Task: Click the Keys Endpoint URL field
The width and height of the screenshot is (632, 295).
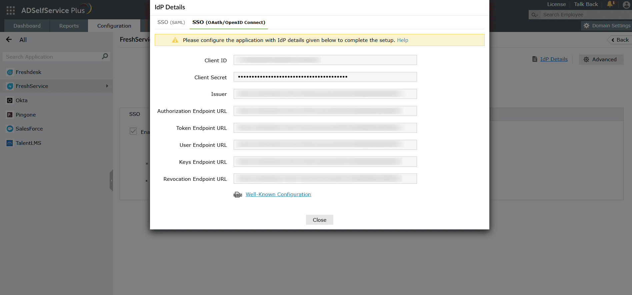Action: point(325,162)
